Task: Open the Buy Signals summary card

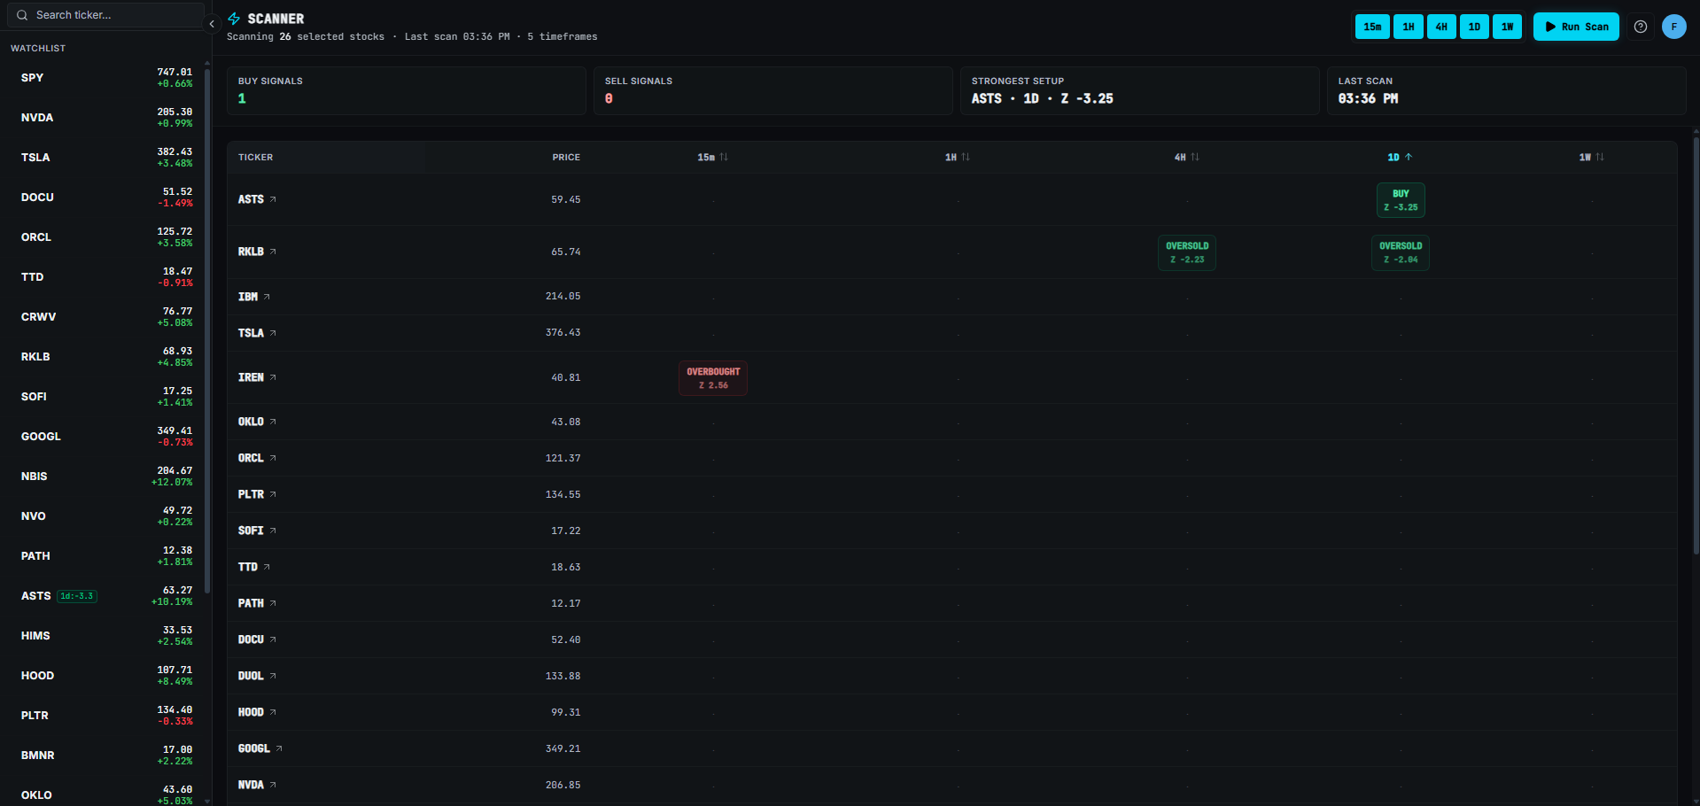Action: [x=407, y=90]
